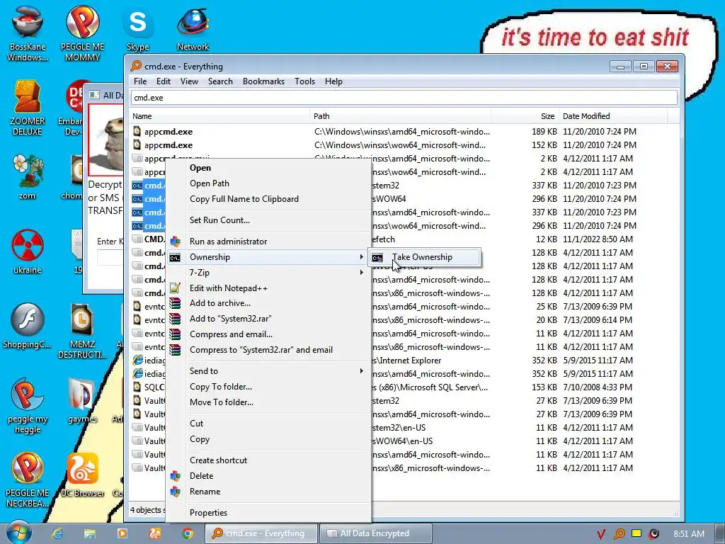Click the WinRAR icon beside Add to archive

click(x=175, y=303)
